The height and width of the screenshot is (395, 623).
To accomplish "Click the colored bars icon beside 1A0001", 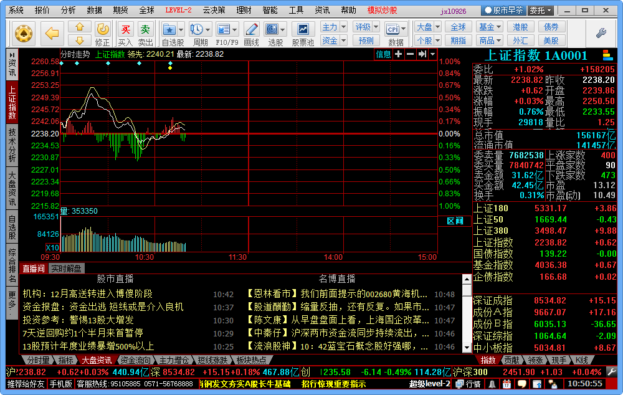I will click(607, 55).
